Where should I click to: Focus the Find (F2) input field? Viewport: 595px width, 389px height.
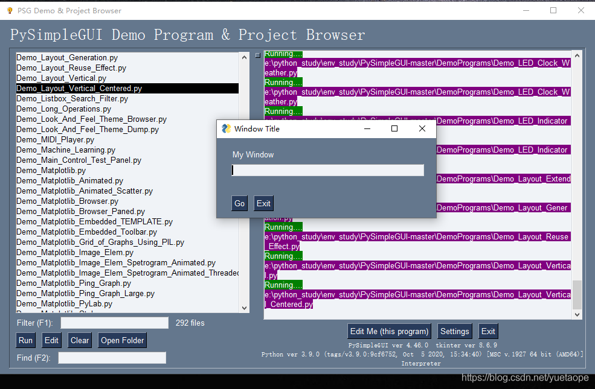tap(112, 358)
